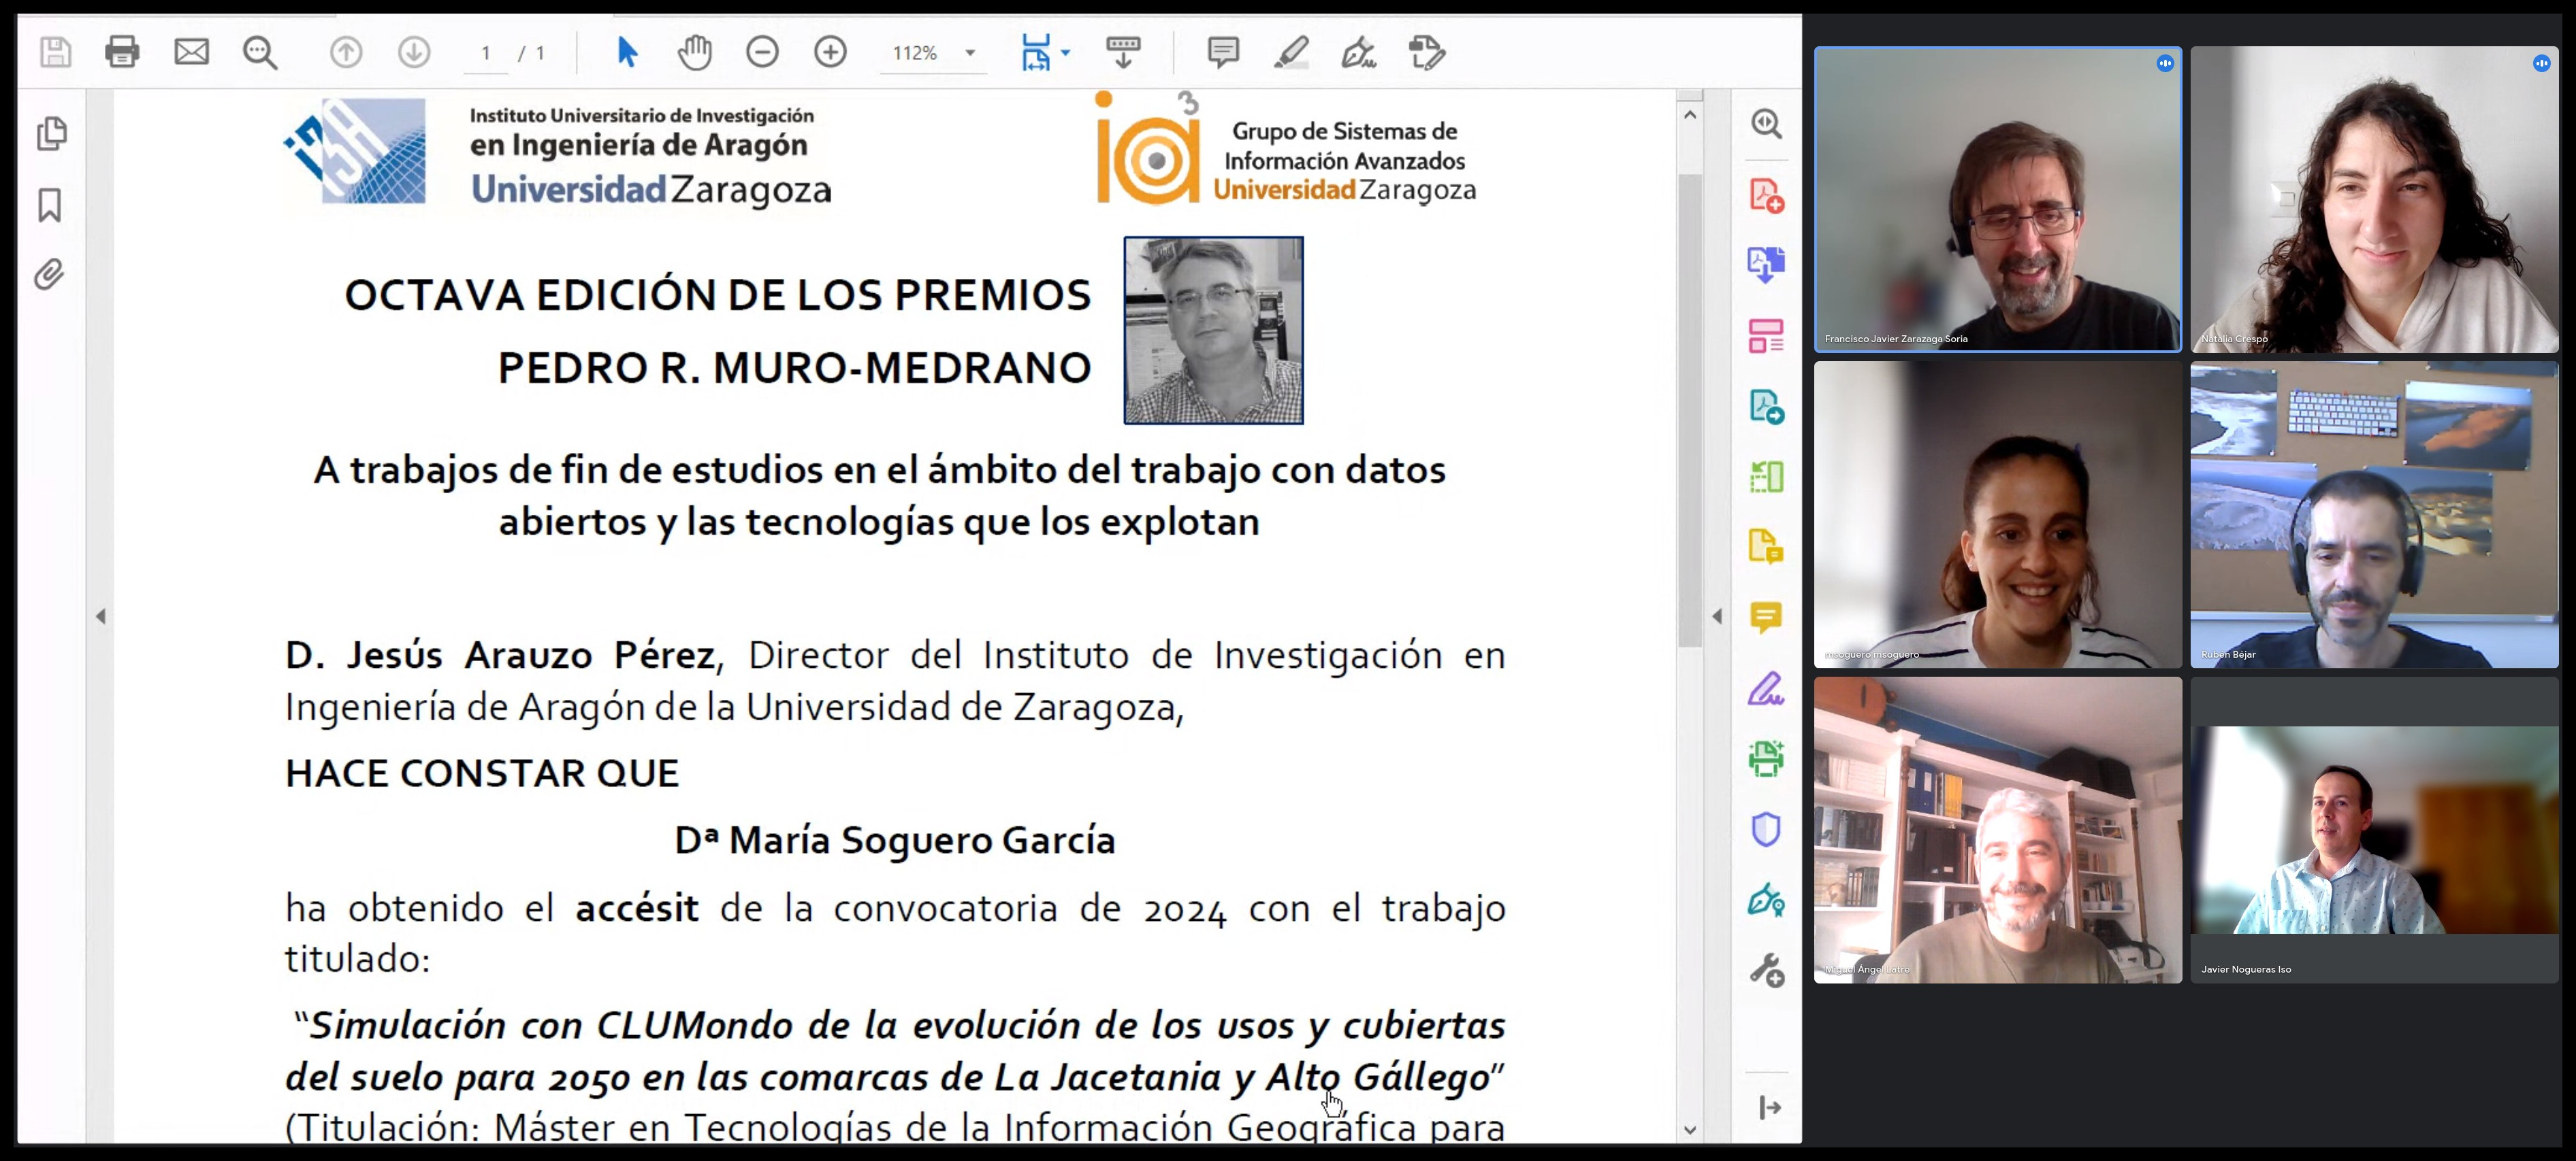Click audio indicator on Francisco Javier tile
Image resolution: width=2576 pixels, height=1161 pixels.
click(x=2165, y=63)
